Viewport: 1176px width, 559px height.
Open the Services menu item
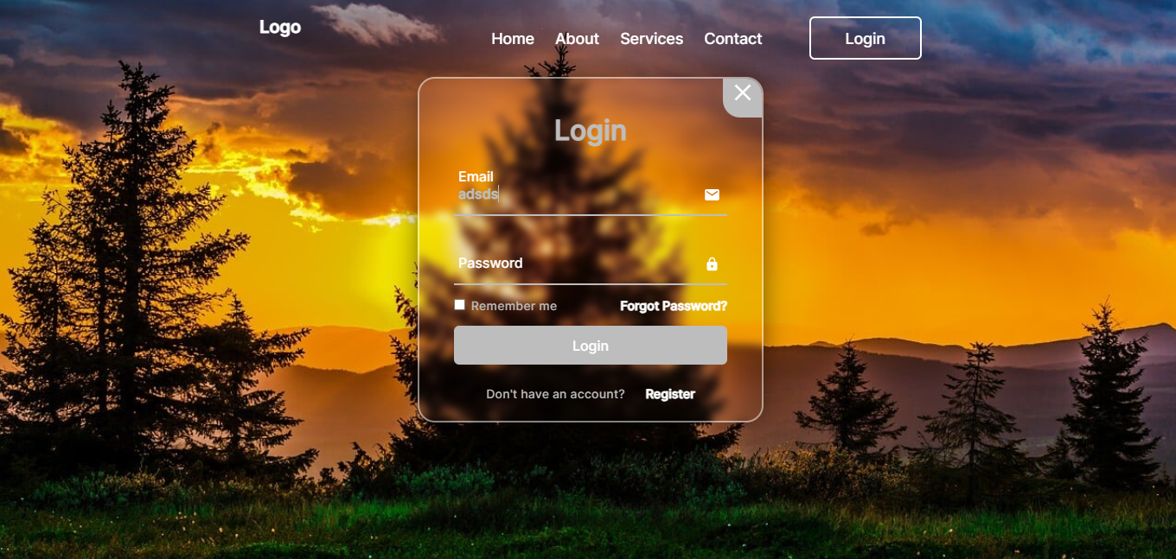651,39
